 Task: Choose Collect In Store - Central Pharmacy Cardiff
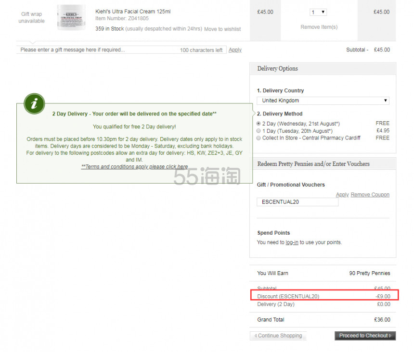[x=259, y=138]
